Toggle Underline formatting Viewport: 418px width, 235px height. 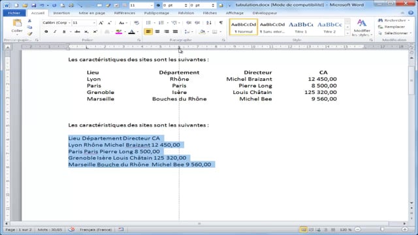64,32
